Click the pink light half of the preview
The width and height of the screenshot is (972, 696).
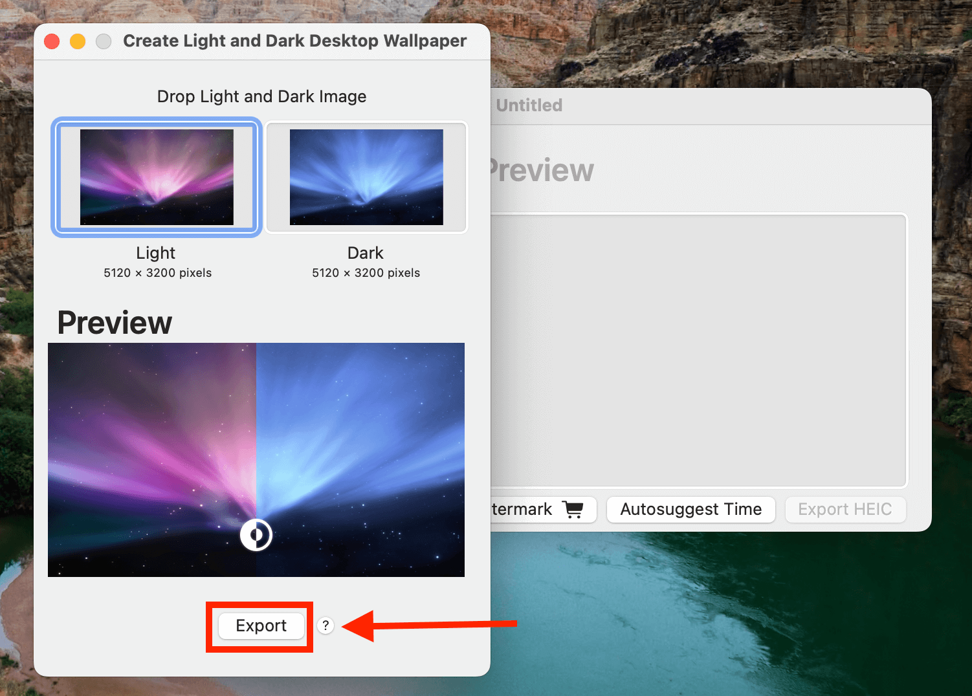(x=152, y=440)
